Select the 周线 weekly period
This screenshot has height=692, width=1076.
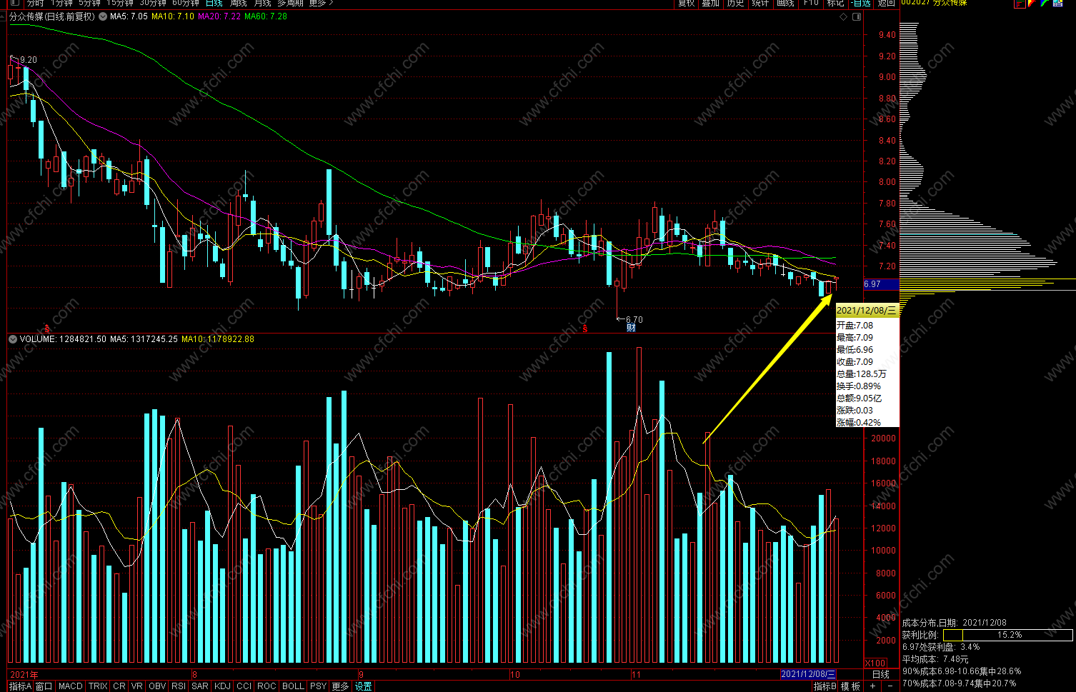(239, 3)
